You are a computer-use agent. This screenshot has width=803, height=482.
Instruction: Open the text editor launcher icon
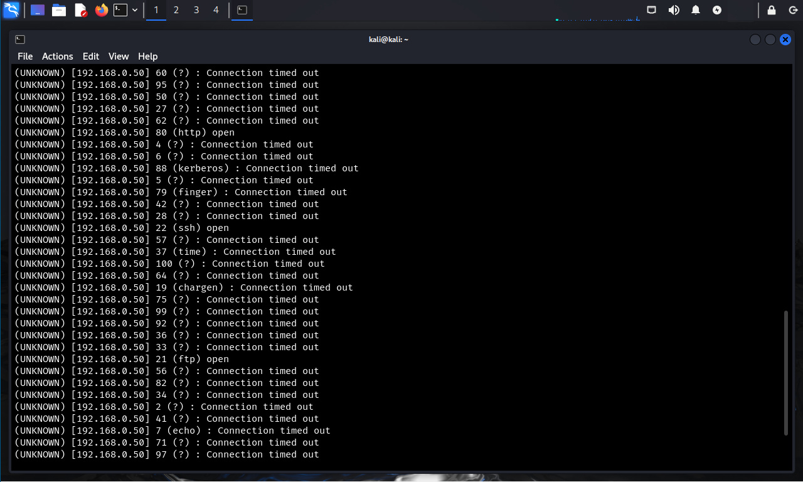tap(80, 10)
